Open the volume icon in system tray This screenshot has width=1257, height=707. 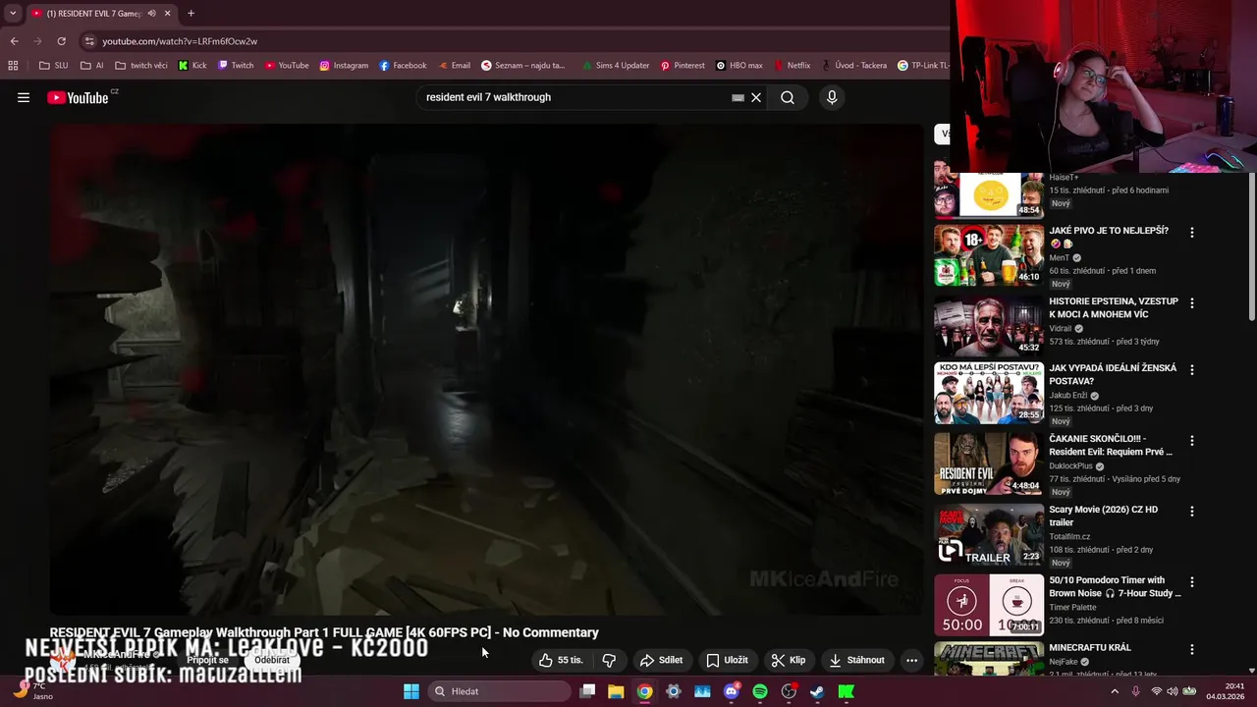1173,691
